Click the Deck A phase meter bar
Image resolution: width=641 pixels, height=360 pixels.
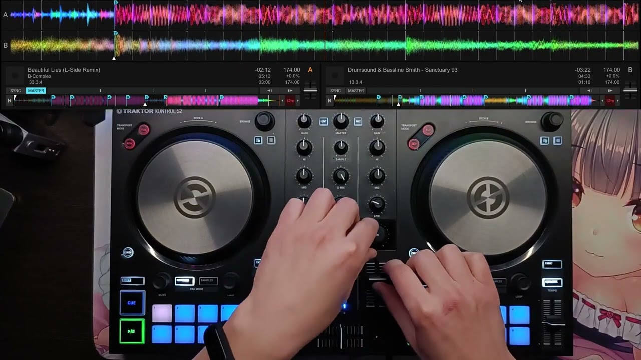click(153, 91)
